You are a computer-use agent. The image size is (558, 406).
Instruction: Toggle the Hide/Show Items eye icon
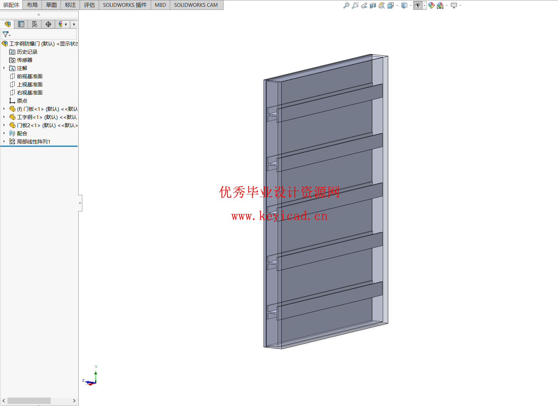tap(418, 5)
